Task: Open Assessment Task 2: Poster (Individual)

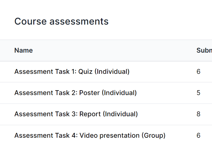Action: pyautogui.click(x=75, y=93)
